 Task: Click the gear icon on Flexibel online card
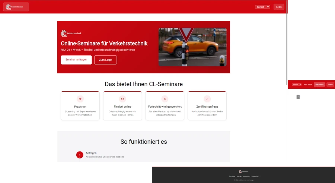(122, 99)
